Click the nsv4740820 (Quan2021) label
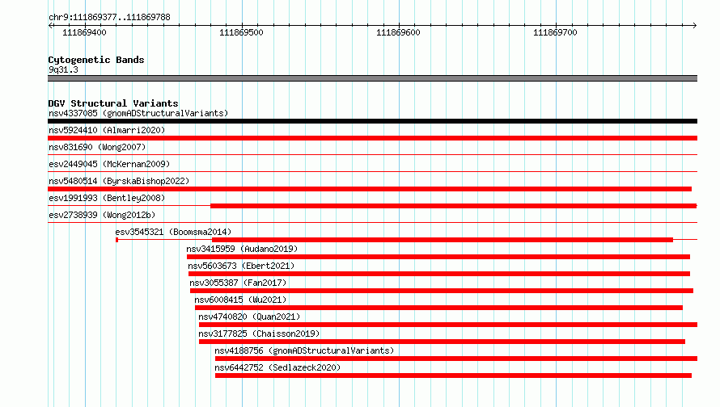This screenshot has height=407, width=720. (x=249, y=317)
